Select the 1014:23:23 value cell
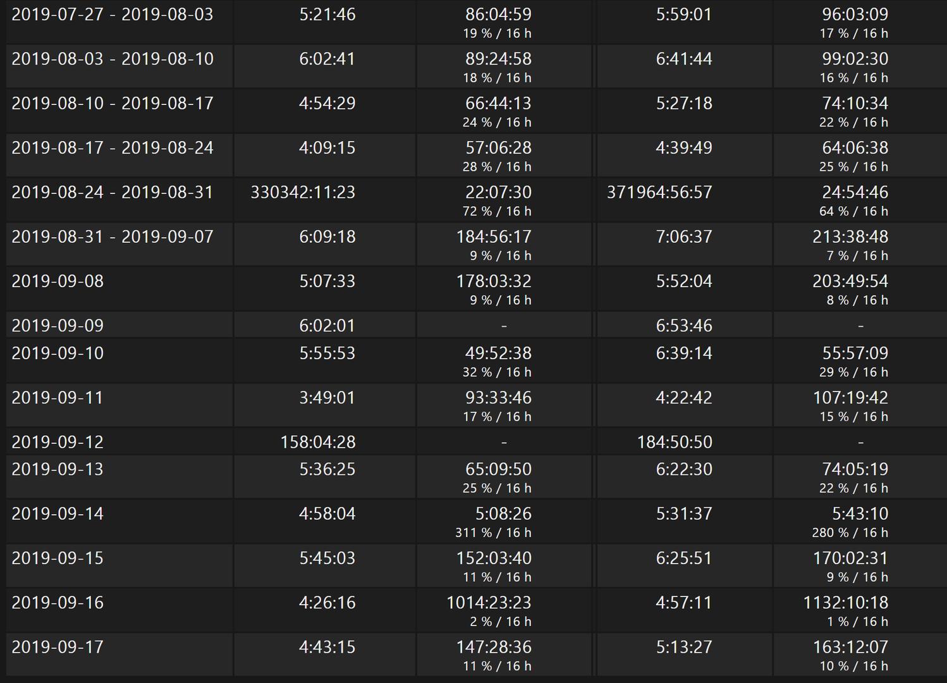Screen dimensions: 947x683 pos(504,610)
